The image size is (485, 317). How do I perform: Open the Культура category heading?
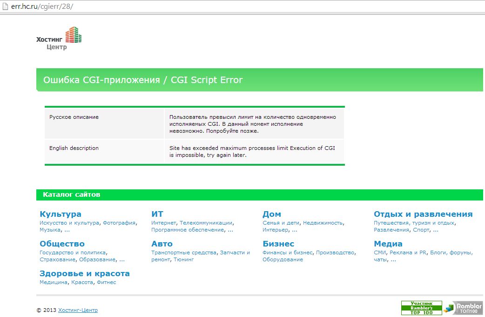[x=61, y=214]
